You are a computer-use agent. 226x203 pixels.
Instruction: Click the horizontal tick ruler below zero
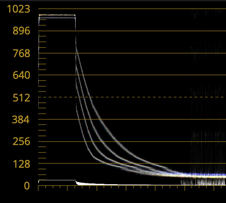tap(132, 188)
